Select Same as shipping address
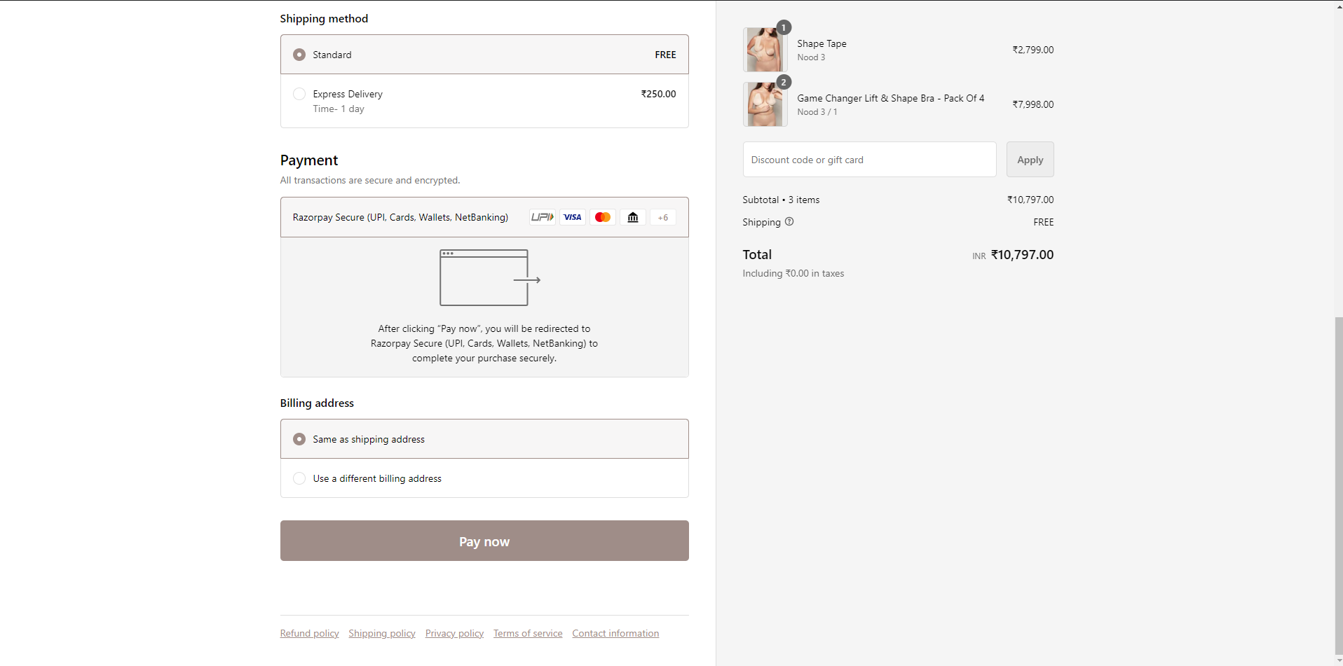Viewport: 1343px width, 666px height. point(299,439)
